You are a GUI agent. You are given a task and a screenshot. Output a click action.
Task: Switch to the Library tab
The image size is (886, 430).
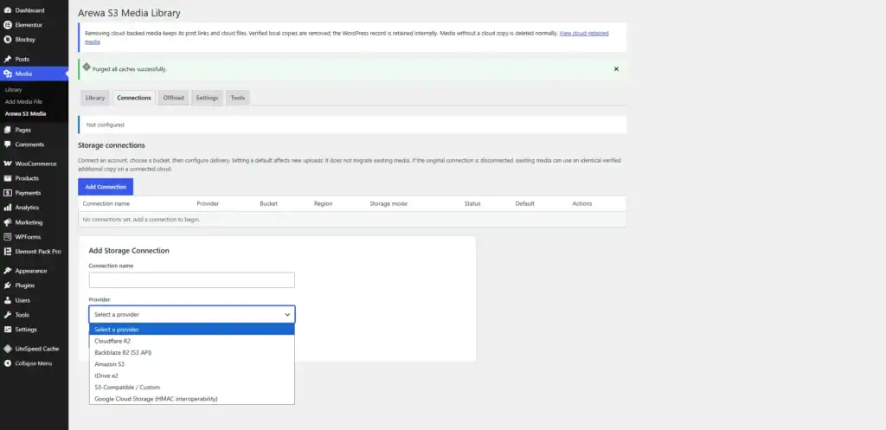click(95, 98)
